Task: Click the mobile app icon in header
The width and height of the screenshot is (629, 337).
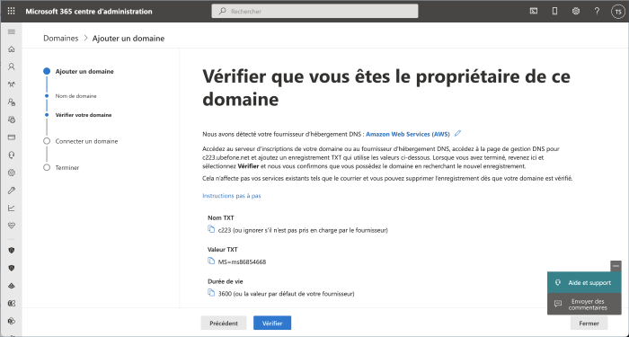Action: [x=554, y=11]
